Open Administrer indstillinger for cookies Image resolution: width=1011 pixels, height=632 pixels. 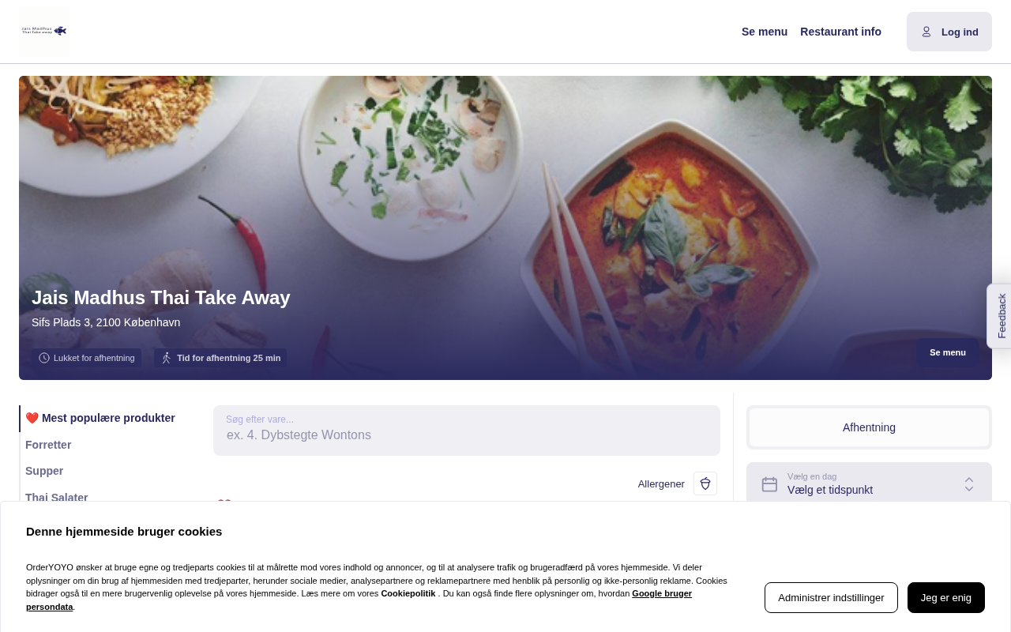click(831, 597)
